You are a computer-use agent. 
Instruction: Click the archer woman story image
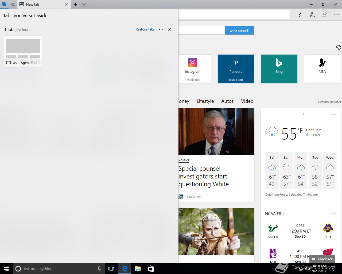[216, 231]
